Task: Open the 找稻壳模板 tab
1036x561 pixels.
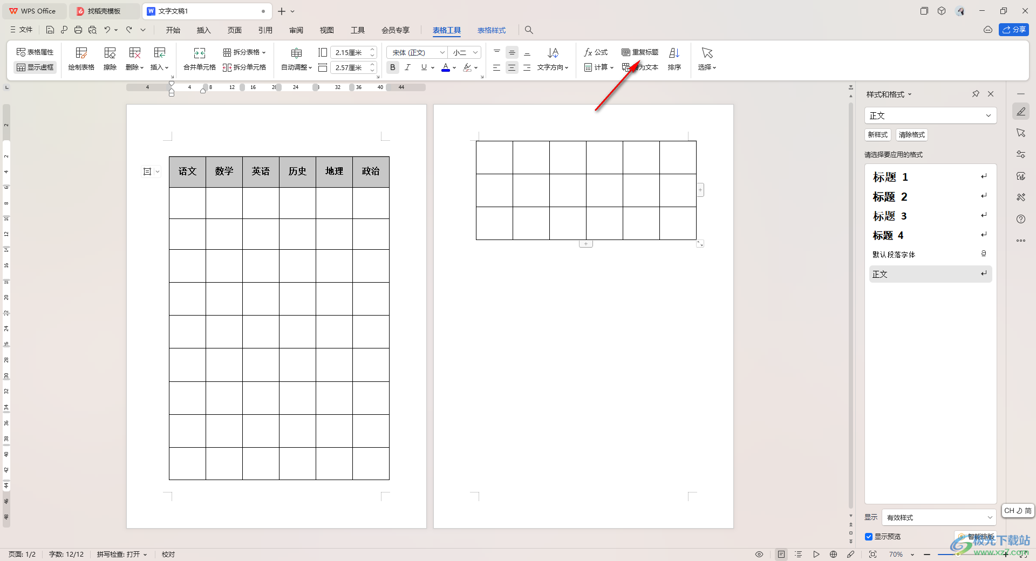Action: (104, 11)
